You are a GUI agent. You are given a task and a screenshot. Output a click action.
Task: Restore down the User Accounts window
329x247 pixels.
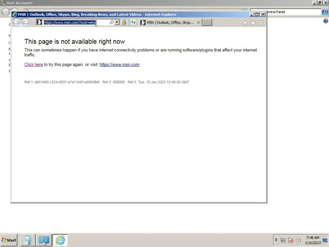click(320, 3)
